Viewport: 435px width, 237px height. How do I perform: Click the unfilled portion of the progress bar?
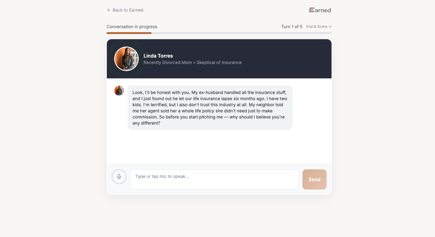tap(242, 33)
